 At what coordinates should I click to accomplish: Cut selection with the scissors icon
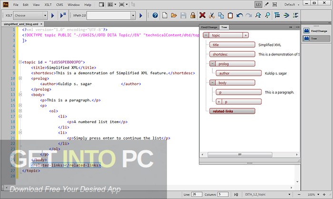point(212,15)
